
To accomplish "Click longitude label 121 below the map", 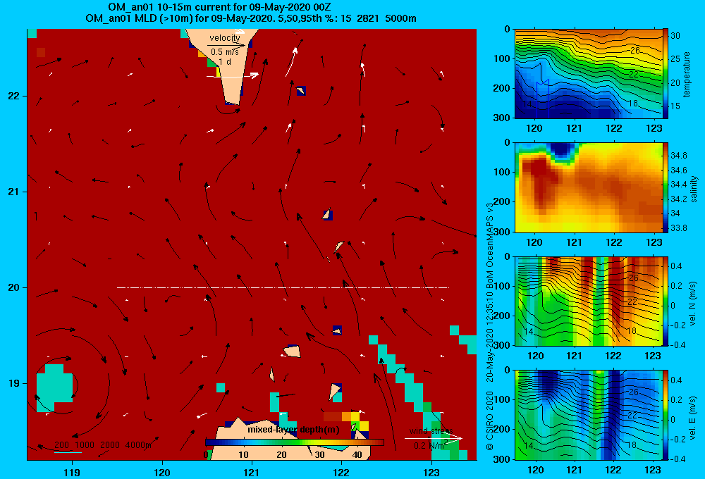I will click(252, 472).
